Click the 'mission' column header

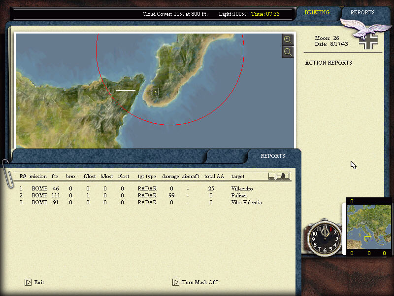[x=38, y=176]
